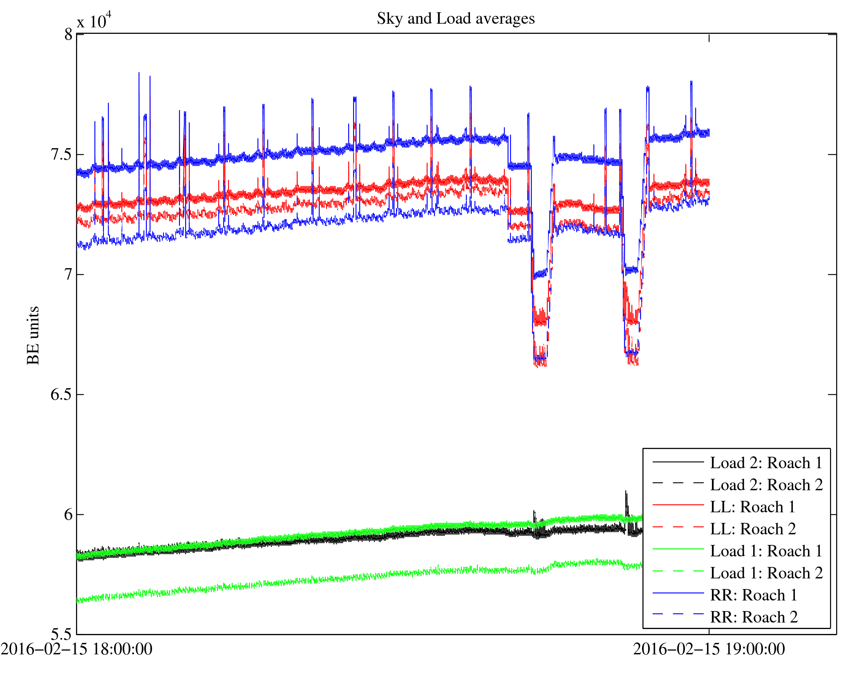Click the solid green line sample in legend
The width and height of the screenshot is (848, 687).
pos(678,549)
